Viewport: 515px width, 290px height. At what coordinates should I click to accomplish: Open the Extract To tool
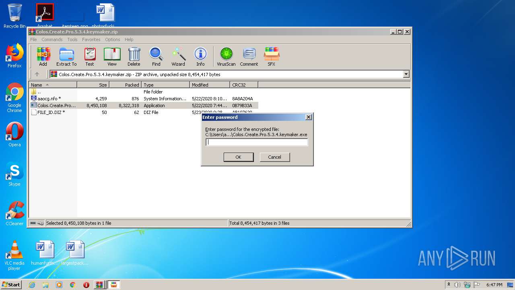click(x=66, y=57)
